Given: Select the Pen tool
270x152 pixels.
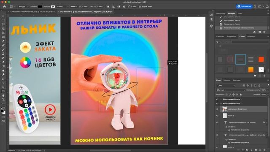Looking at the screenshot, I should [3, 79].
